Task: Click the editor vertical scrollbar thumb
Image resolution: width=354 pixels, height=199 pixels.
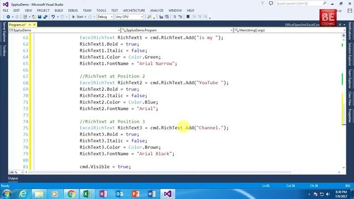Action: [x=343, y=114]
